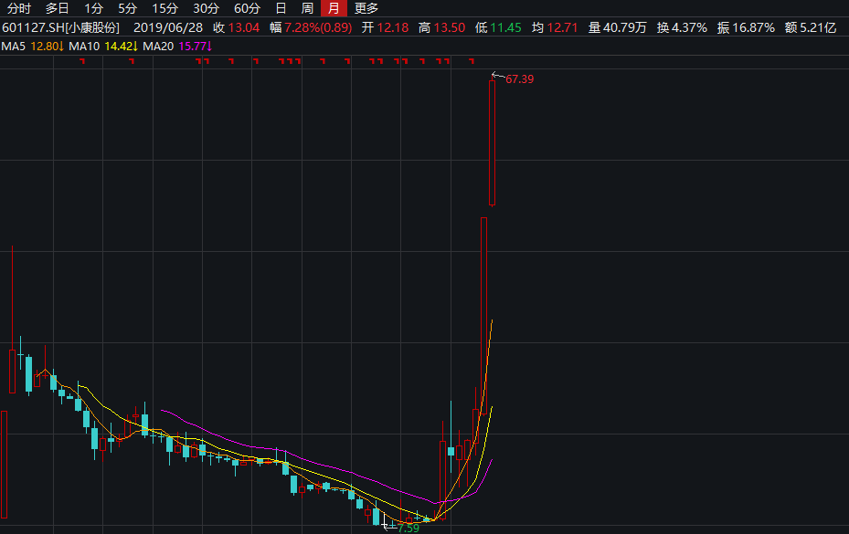
Task: Click the change value 7.28%(0.89)
Action: pos(318,27)
